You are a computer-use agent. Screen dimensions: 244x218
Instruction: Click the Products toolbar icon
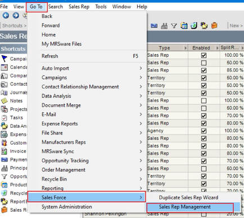(184, 25)
